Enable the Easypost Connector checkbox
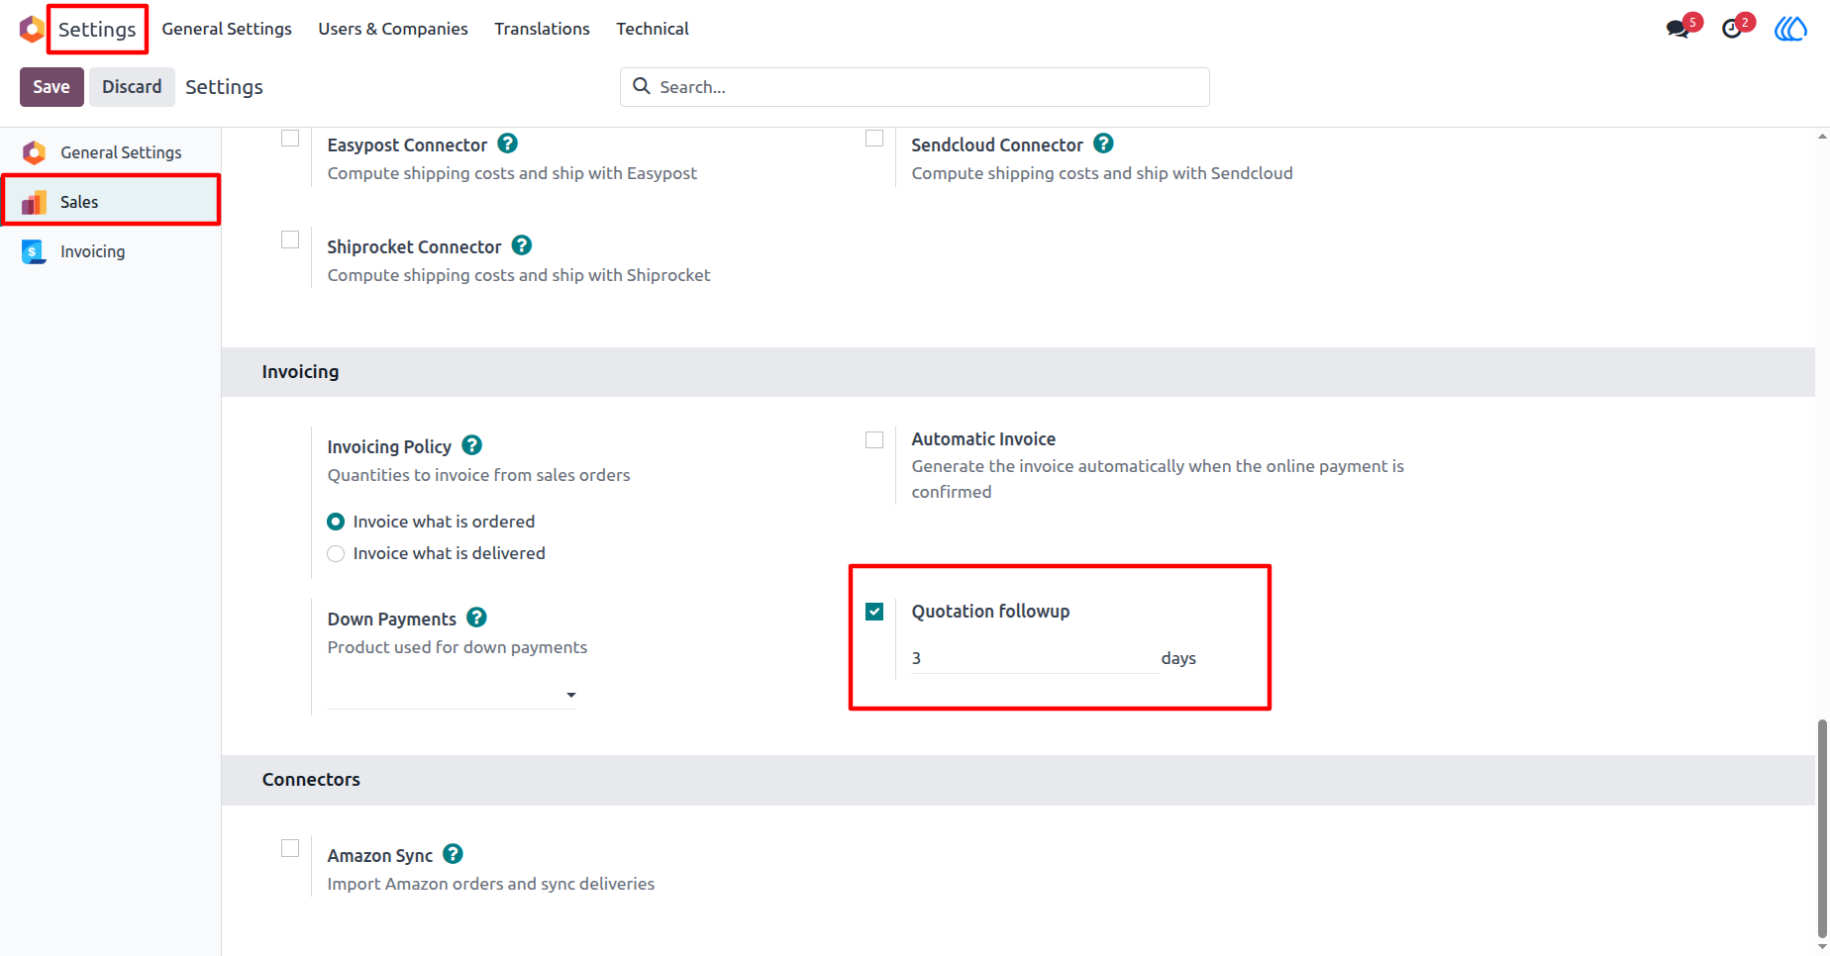 click(290, 138)
